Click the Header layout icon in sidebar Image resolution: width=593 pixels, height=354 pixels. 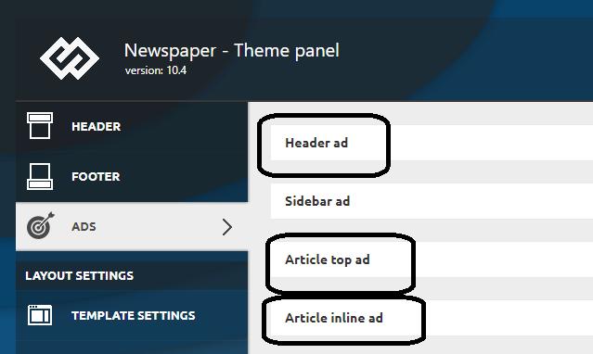[x=40, y=126]
